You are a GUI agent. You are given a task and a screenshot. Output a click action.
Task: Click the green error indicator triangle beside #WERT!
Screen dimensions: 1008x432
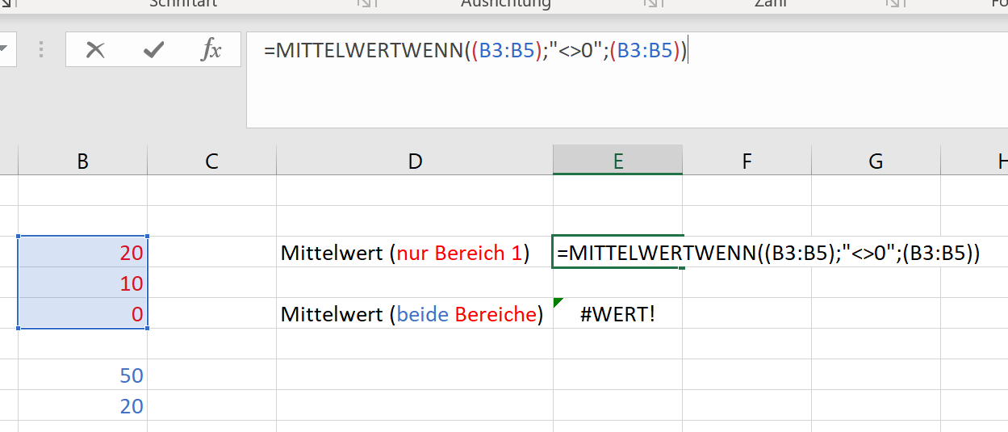click(x=558, y=302)
